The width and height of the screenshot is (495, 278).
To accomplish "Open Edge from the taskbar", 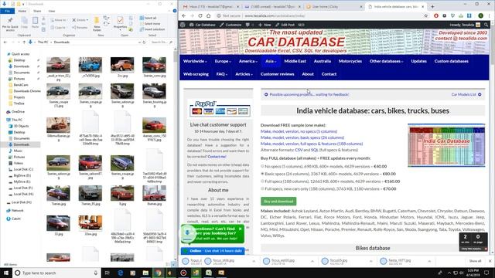I will pyautogui.click(x=121, y=273).
